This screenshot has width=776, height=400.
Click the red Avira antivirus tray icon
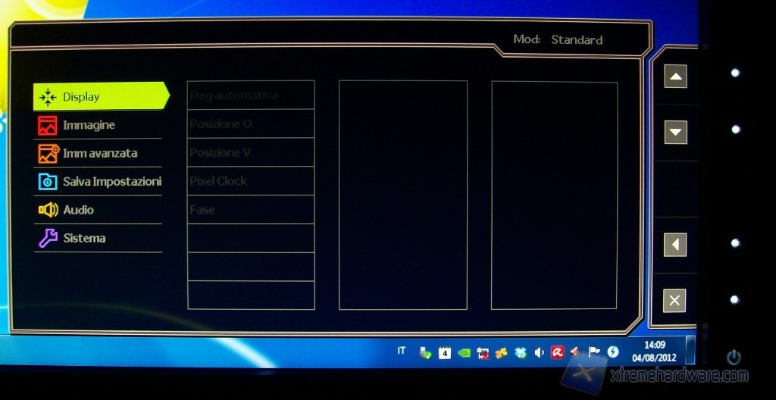click(x=557, y=352)
